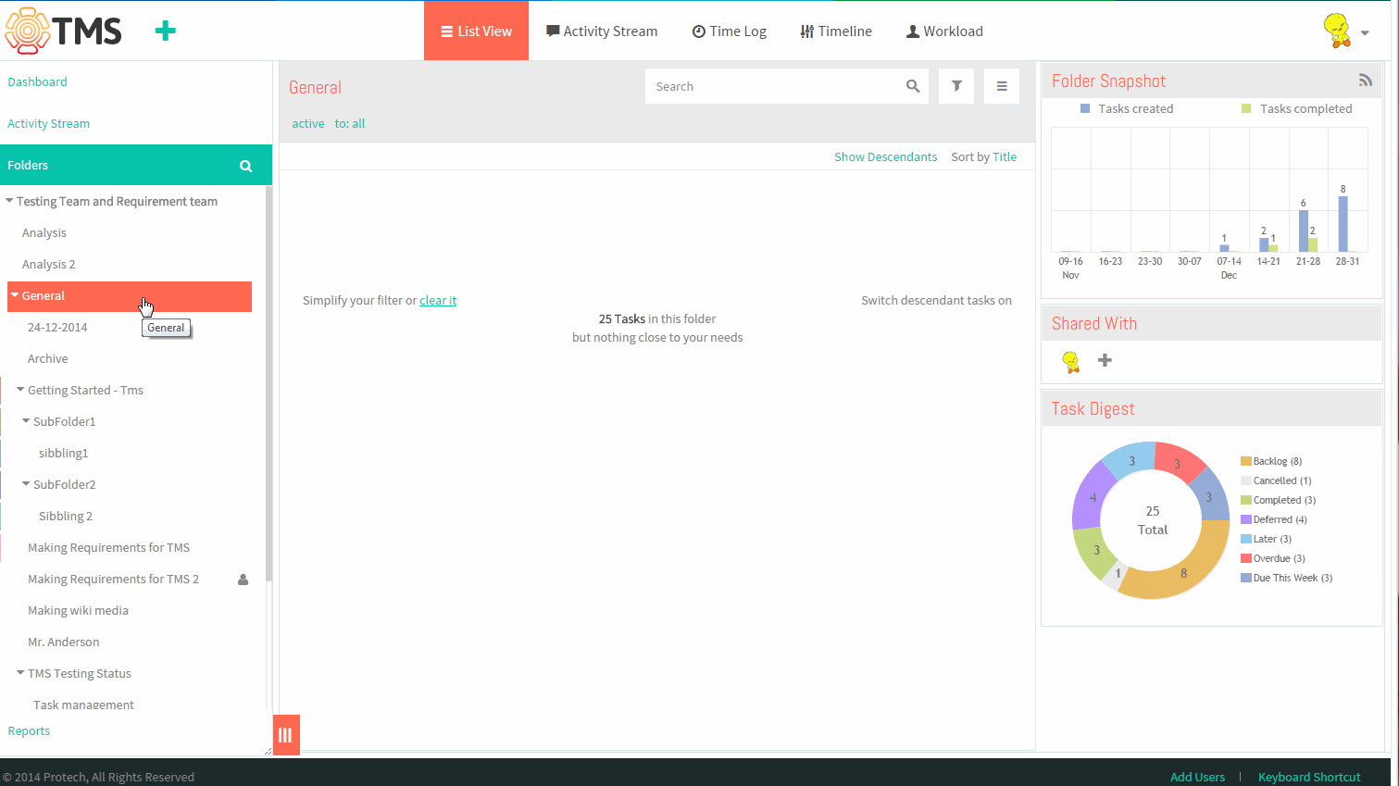This screenshot has width=1399, height=786.
Task: Select the Analysis folder
Action: 44,232
